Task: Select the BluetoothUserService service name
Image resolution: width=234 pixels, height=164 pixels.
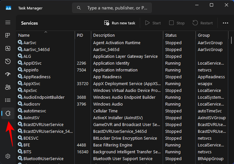Action: (43, 159)
